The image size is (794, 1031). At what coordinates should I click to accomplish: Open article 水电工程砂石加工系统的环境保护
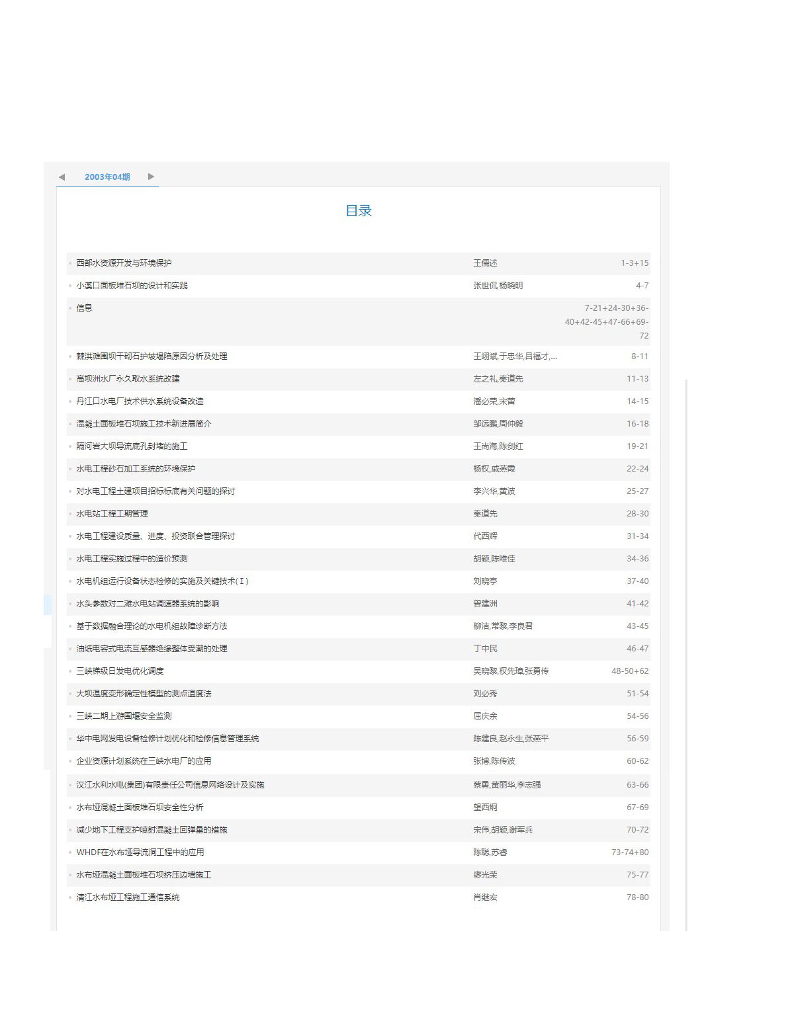click(x=136, y=469)
